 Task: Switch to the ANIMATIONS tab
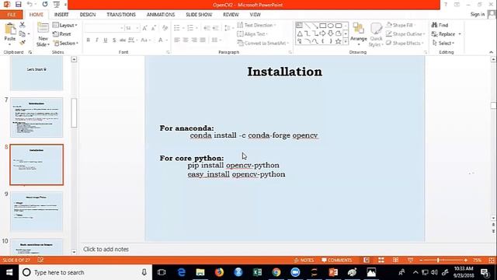point(161,15)
